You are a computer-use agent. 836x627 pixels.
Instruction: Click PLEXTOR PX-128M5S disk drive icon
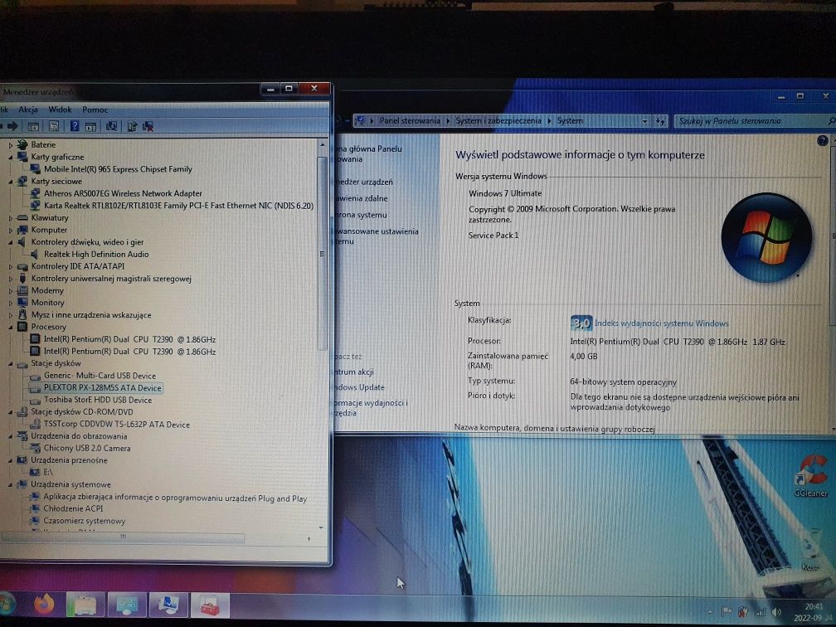point(35,388)
